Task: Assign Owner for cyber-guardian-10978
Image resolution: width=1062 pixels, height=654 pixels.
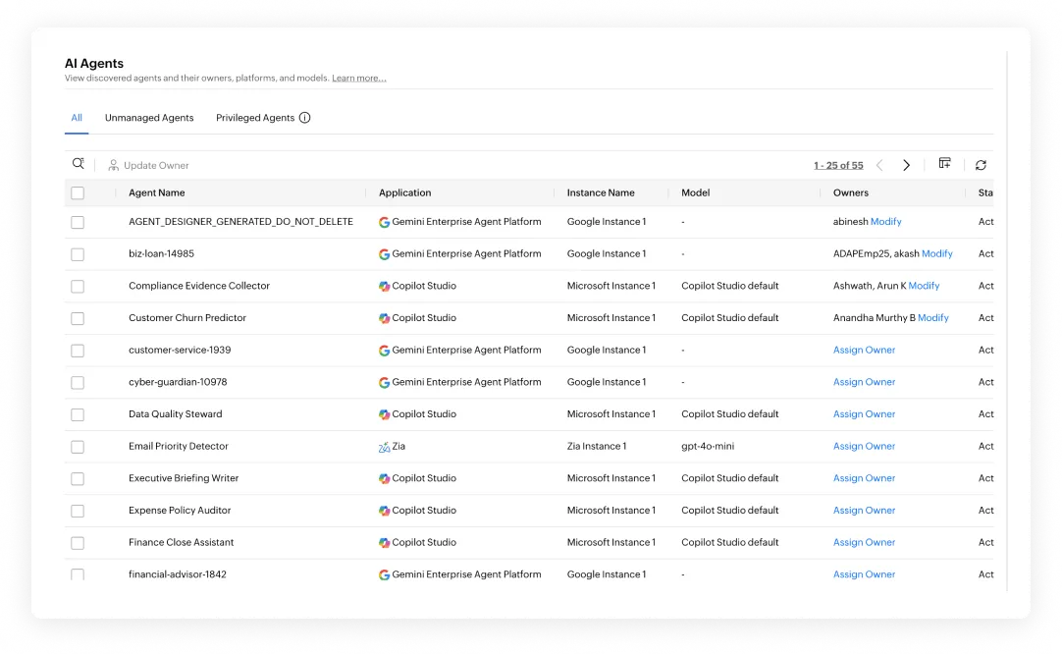Action: click(x=865, y=382)
